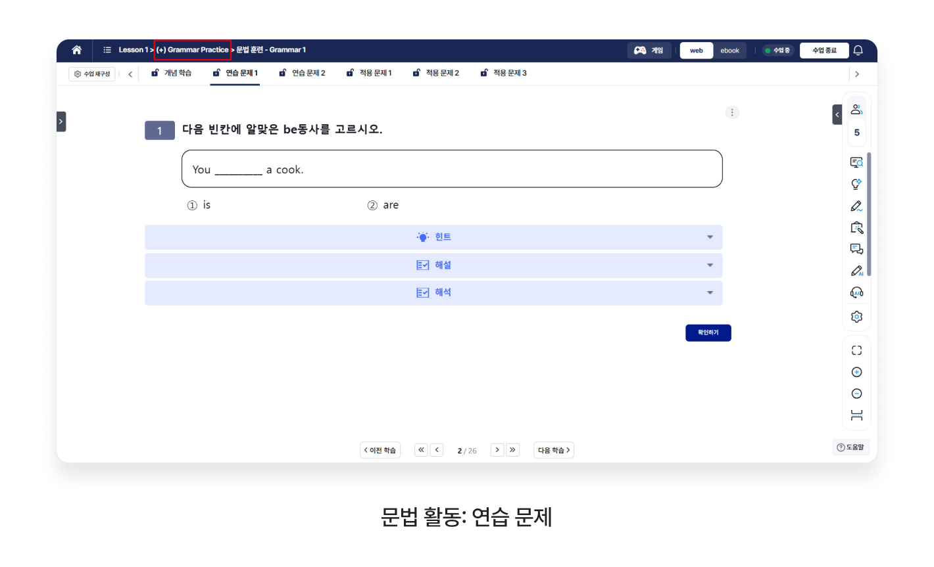
Task: Select the pen drawing tool icon
Action: (x=856, y=206)
